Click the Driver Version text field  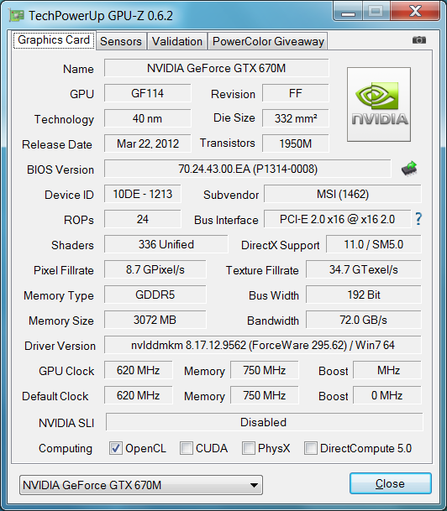point(263,345)
